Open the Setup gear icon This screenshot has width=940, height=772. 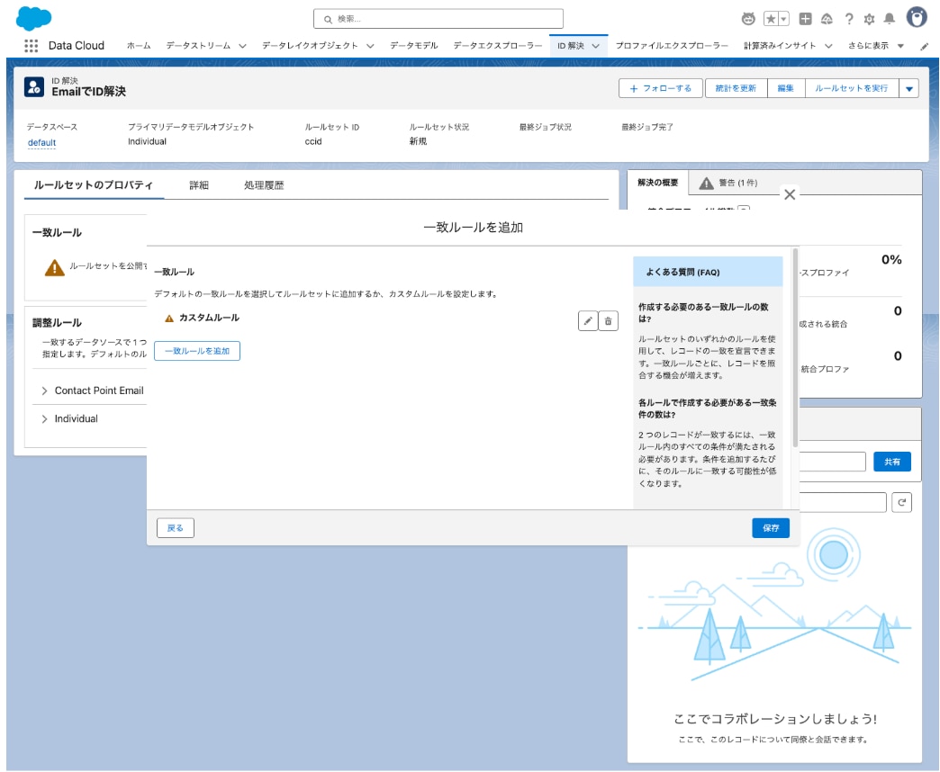[x=869, y=19]
